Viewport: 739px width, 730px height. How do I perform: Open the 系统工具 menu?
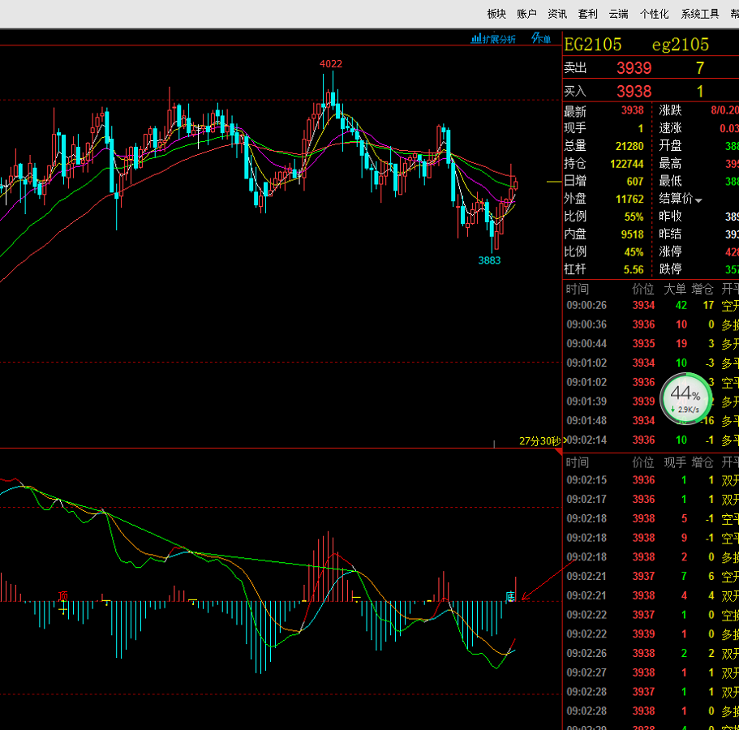click(x=700, y=14)
